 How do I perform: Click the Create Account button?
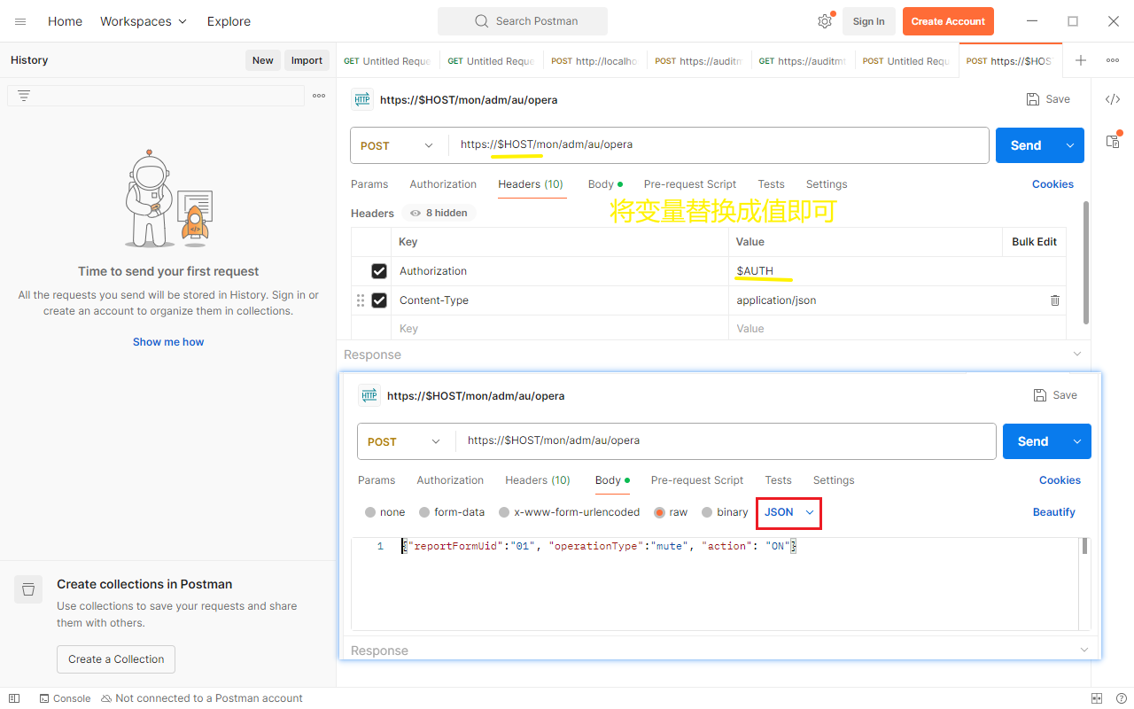(x=948, y=21)
